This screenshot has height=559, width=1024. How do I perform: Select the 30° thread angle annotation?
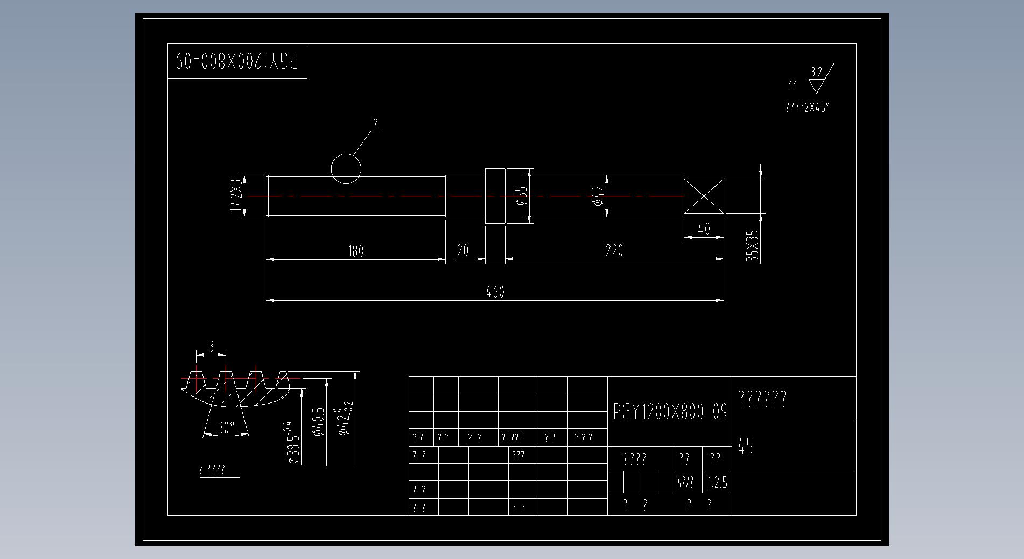click(x=226, y=428)
